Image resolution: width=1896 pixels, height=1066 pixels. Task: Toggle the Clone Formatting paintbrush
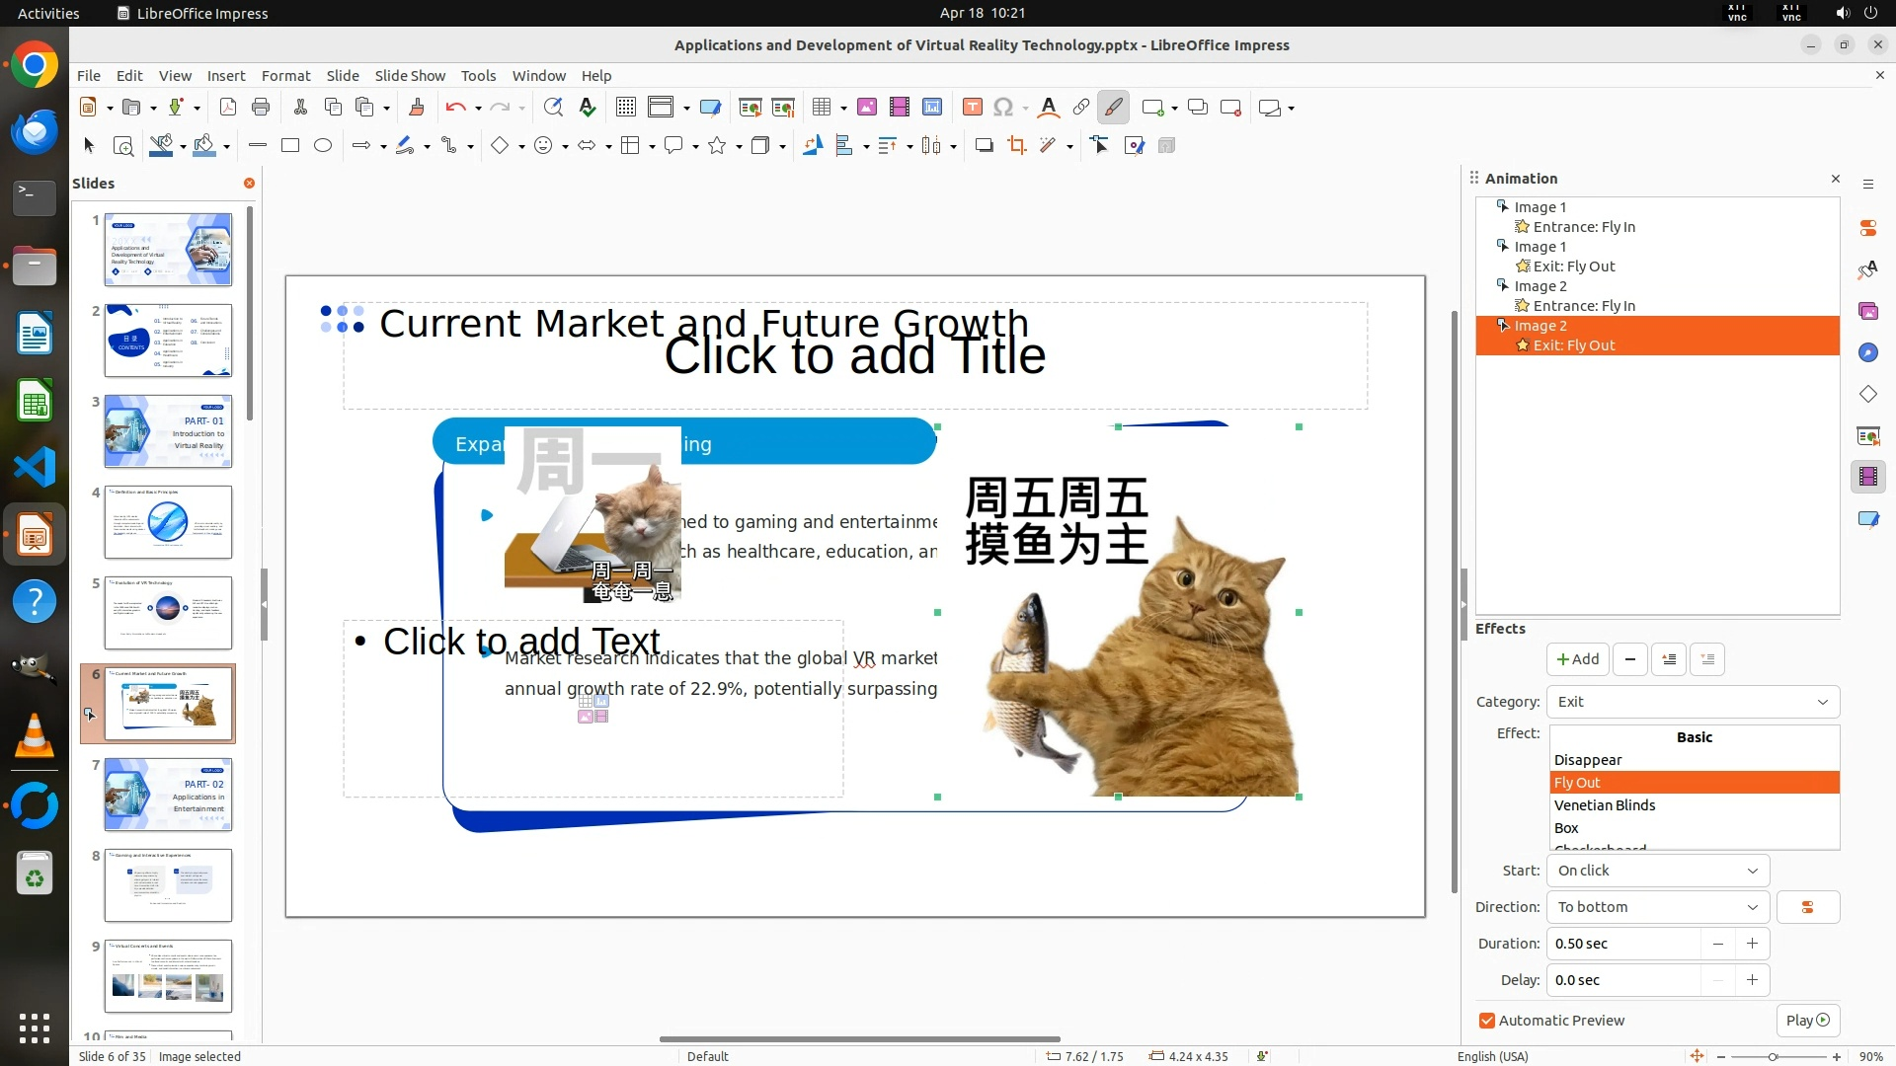pyautogui.click(x=416, y=108)
